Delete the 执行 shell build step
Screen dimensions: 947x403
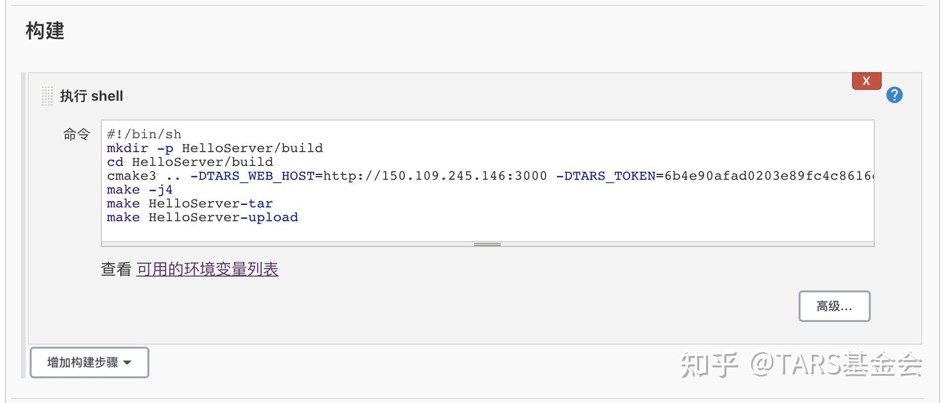pyautogui.click(x=866, y=81)
